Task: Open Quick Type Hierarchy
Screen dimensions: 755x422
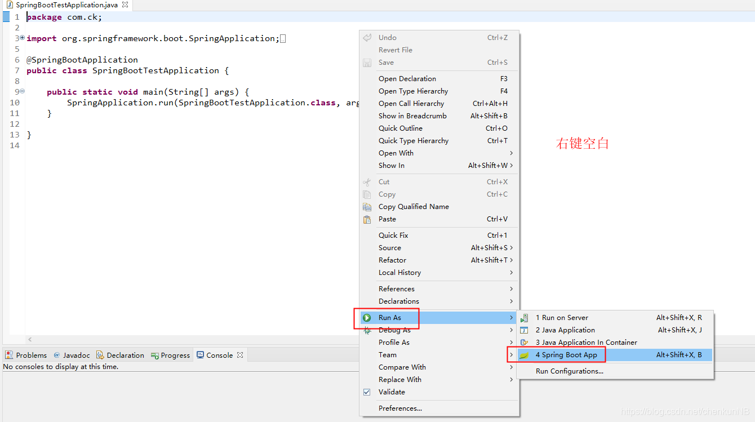Action: [439, 141]
